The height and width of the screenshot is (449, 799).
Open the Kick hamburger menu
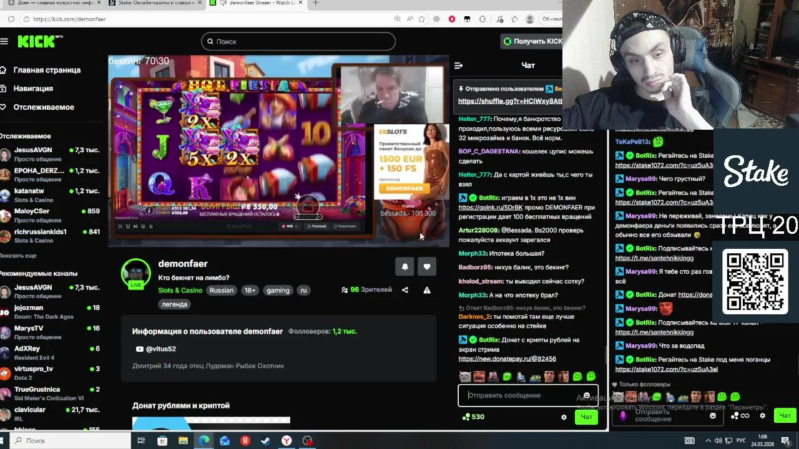pyautogui.click(x=4, y=41)
